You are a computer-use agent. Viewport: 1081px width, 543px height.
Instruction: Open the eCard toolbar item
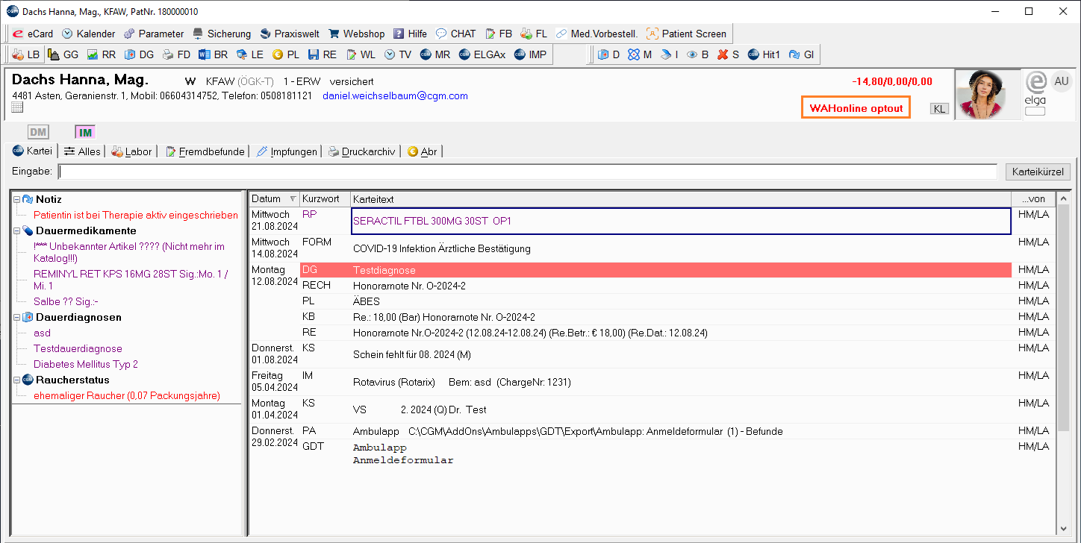tap(33, 34)
